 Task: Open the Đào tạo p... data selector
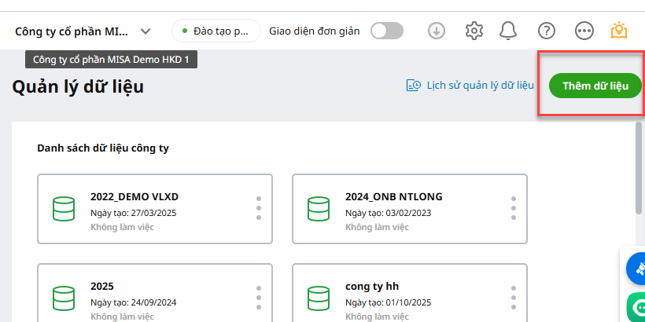pyautogui.click(x=216, y=31)
